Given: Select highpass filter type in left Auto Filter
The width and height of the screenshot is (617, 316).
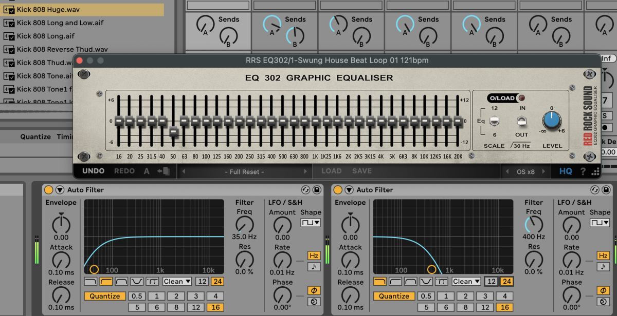Looking at the screenshot, I should point(106,281).
